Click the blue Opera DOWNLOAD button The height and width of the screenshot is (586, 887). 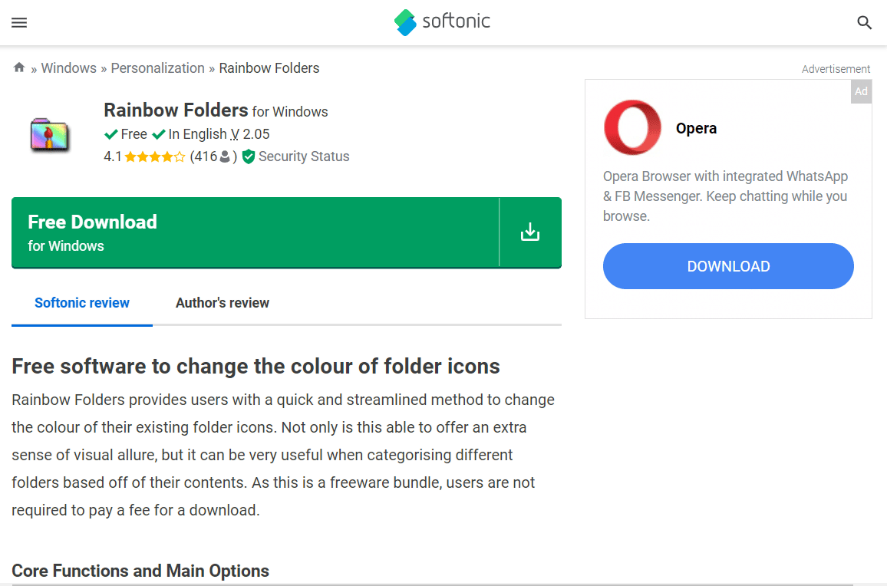pos(728,266)
